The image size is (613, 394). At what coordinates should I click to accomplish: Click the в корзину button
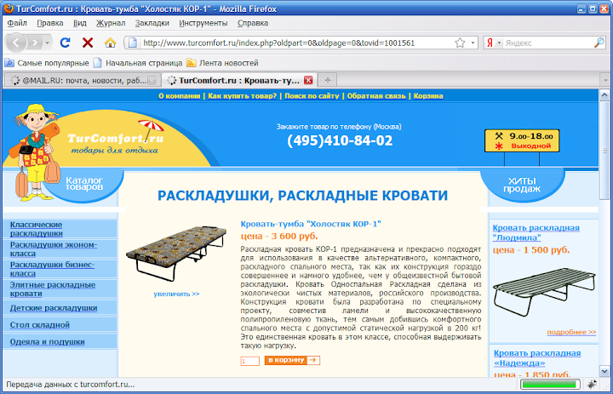click(292, 360)
